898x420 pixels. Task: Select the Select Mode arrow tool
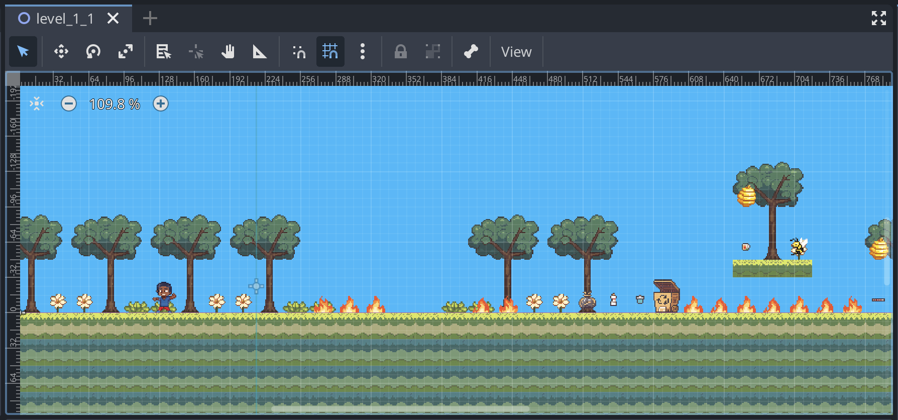[23, 52]
